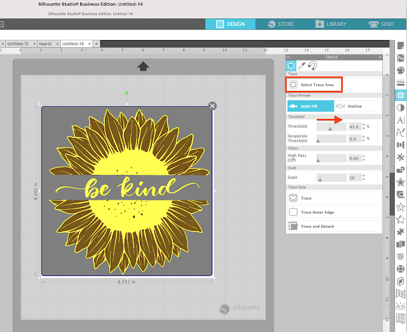The width and height of the screenshot is (407, 332).
Task: Switch to the heart2 document tab
Action: [45, 44]
